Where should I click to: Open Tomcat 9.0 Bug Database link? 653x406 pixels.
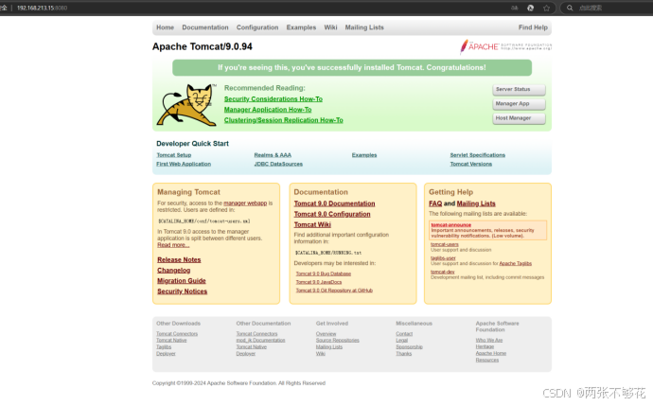(323, 274)
